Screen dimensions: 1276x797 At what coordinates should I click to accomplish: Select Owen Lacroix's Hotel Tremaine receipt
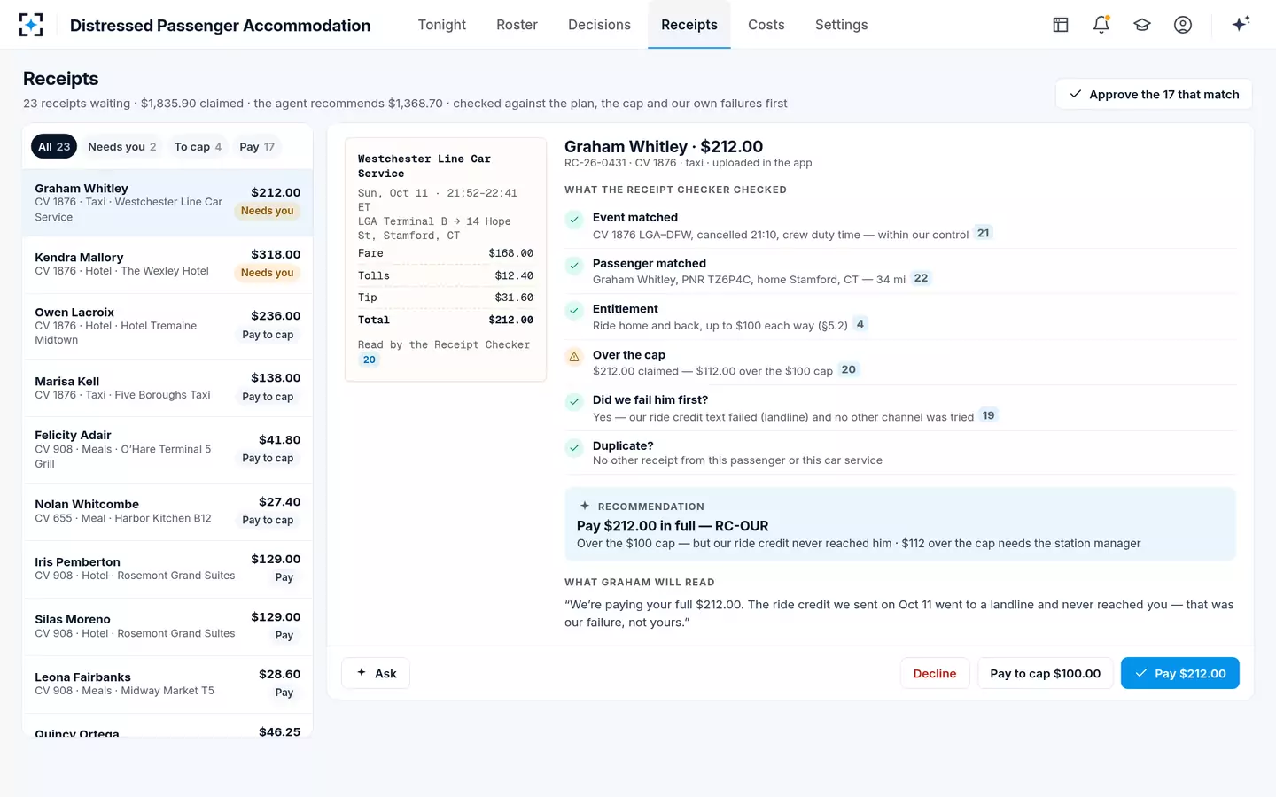[x=167, y=327]
